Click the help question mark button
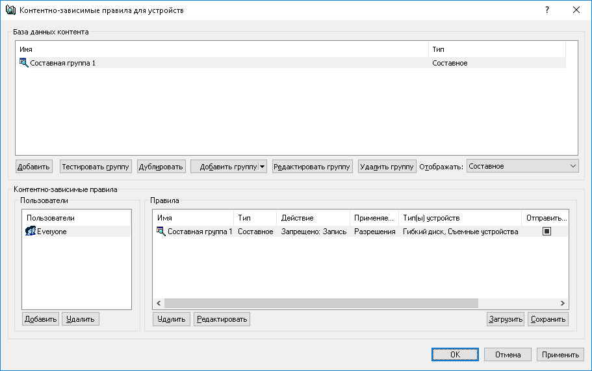This screenshot has height=371, width=592. click(x=547, y=10)
